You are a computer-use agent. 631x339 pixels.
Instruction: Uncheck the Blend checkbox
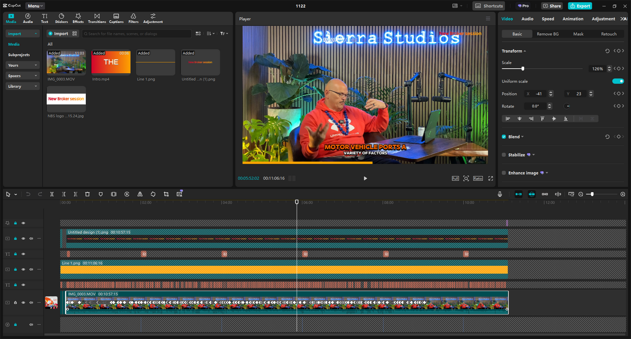504,137
